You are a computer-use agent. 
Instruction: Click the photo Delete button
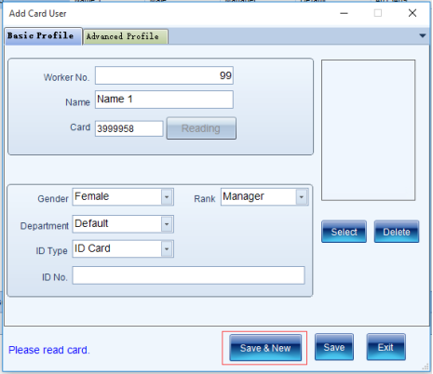click(x=397, y=232)
